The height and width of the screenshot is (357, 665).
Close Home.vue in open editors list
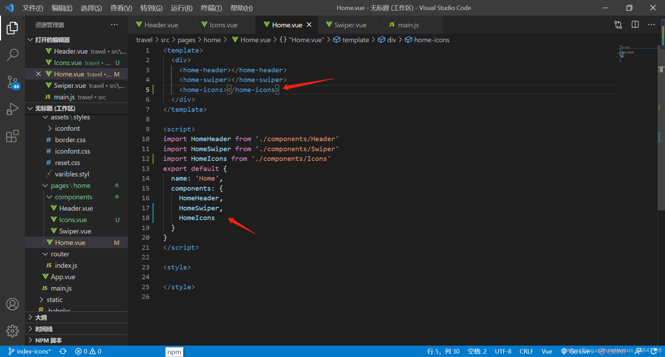(x=38, y=74)
